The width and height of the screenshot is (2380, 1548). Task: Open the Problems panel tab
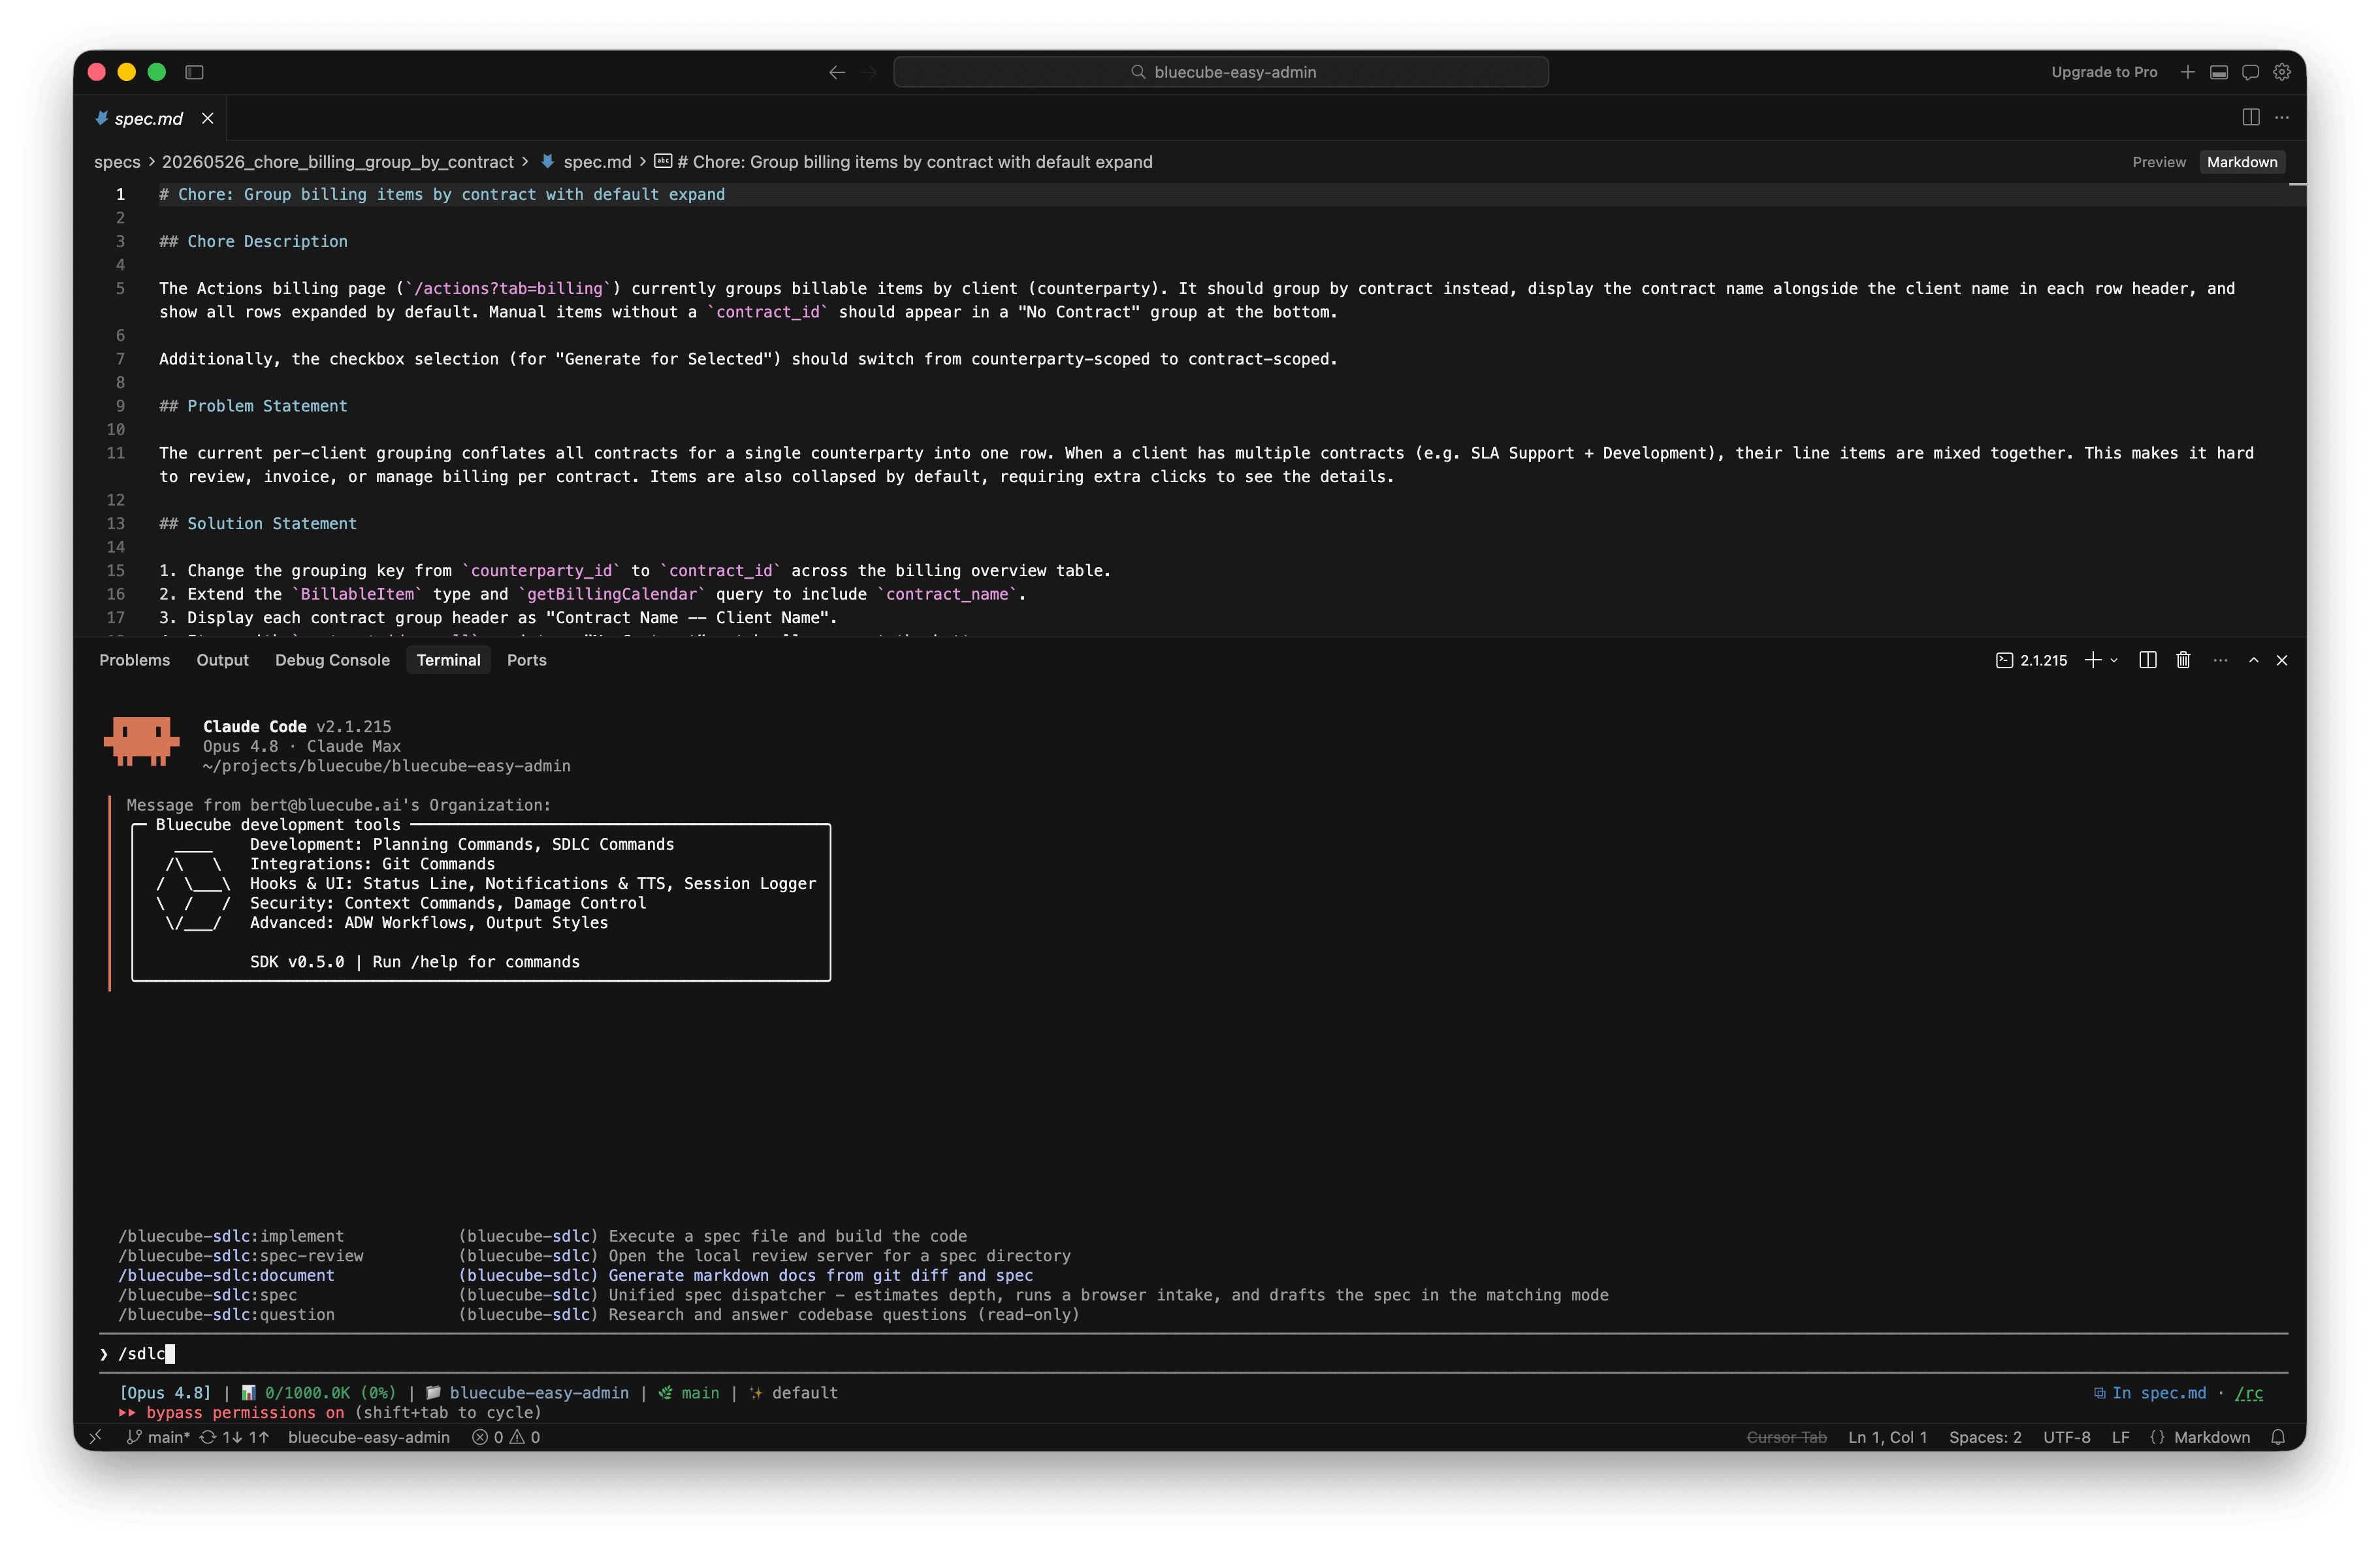(x=135, y=660)
